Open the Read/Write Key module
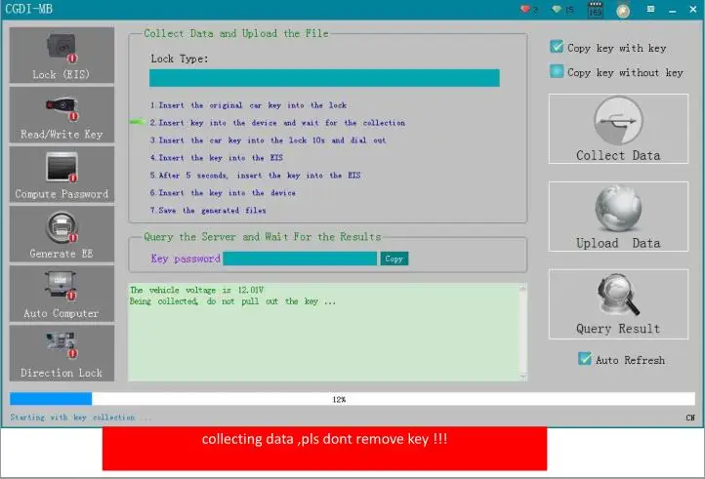The image size is (705, 479). (62, 115)
